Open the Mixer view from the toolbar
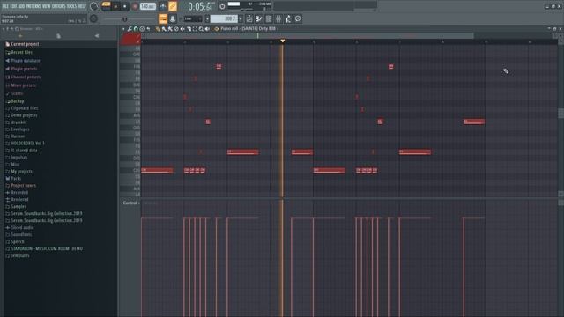This screenshot has height=317, width=564. coord(278,18)
